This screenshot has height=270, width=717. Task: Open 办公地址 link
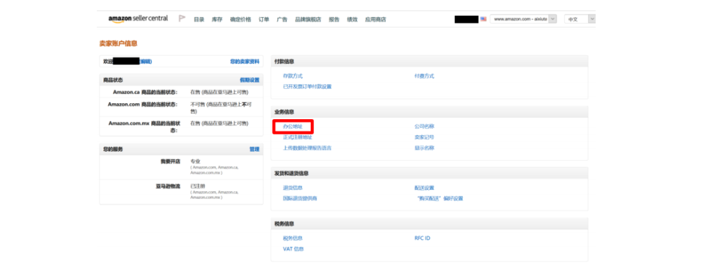point(293,126)
